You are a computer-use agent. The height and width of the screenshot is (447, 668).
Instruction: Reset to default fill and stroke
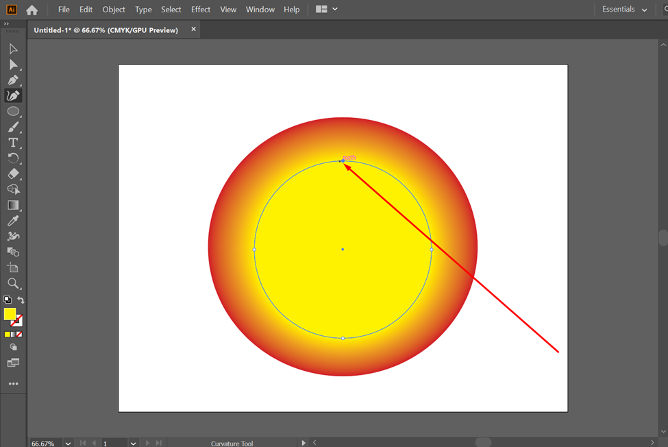pos(7,300)
